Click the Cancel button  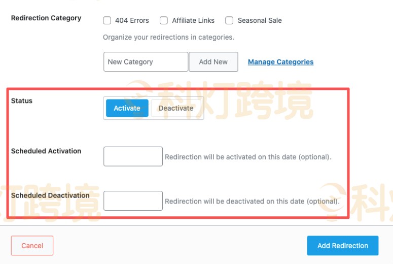32,246
